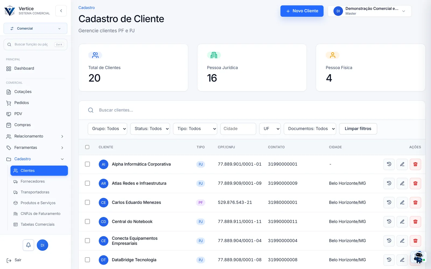View history for Atlas Redes e Infraestrutura
The image size is (431, 269).
389,183
